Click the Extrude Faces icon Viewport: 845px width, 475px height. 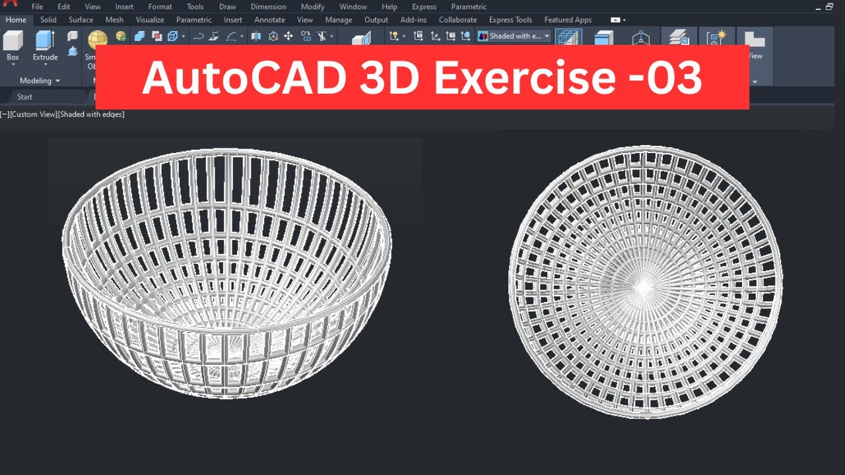215,36
